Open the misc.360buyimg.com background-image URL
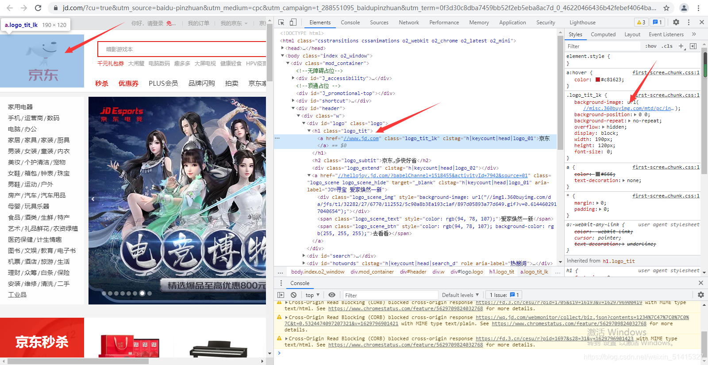 coord(628,108)
